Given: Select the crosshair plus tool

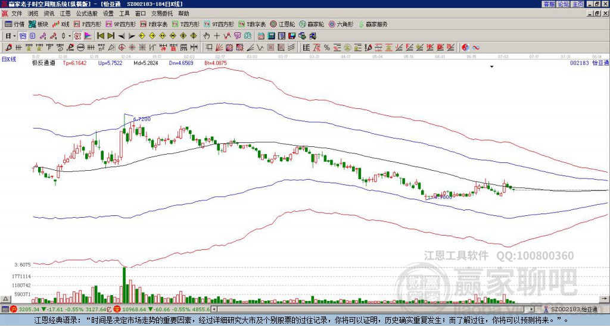Looking at the screenshot, I should pyautogui.click(x=217, y=36).
